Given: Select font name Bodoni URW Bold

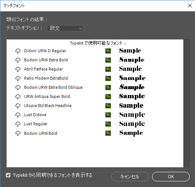Looking at the screenshot, I should click(41, 133).
